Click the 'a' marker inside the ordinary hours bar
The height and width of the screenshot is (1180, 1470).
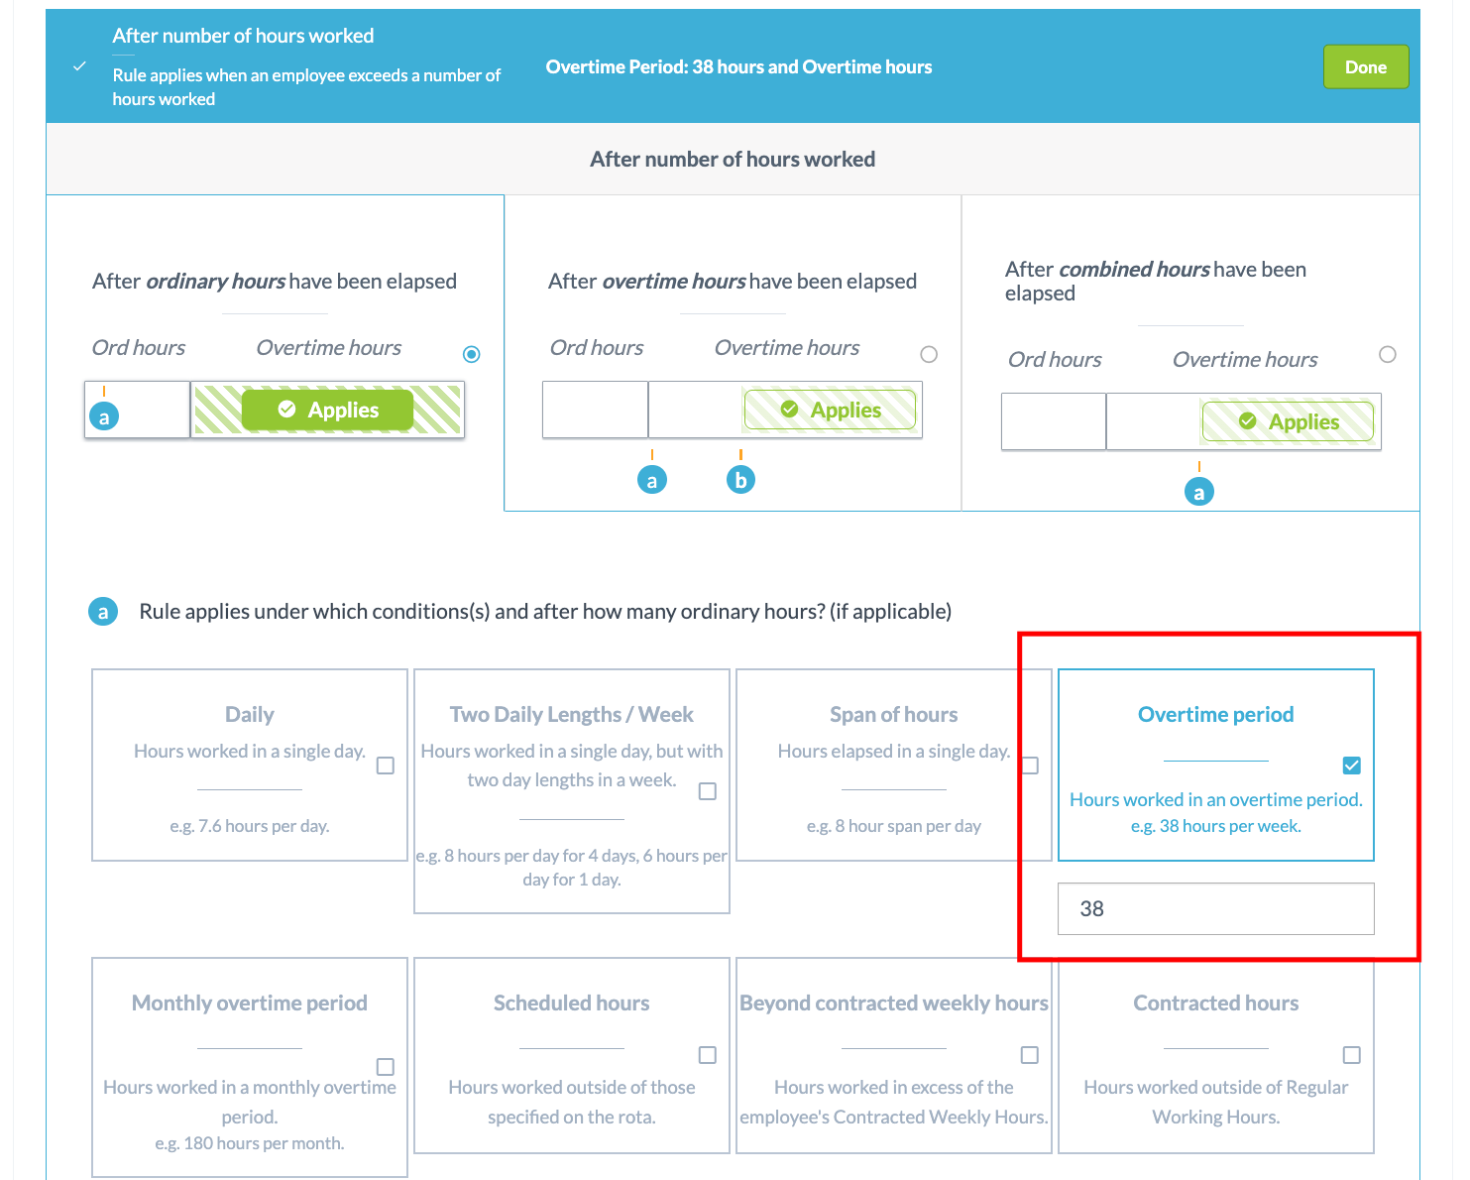(x=104, y=416)
